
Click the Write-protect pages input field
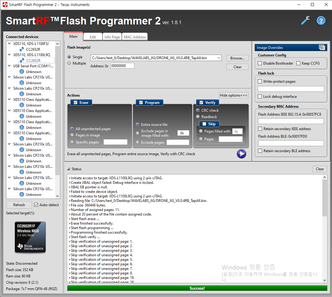click(291, 89)
